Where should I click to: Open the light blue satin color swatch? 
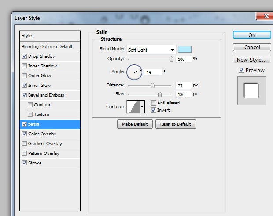185,49
